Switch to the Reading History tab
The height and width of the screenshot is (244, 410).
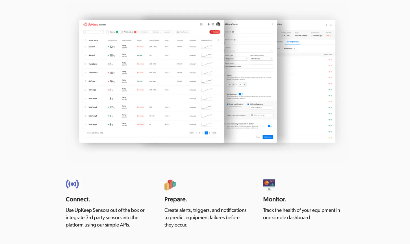292,42
